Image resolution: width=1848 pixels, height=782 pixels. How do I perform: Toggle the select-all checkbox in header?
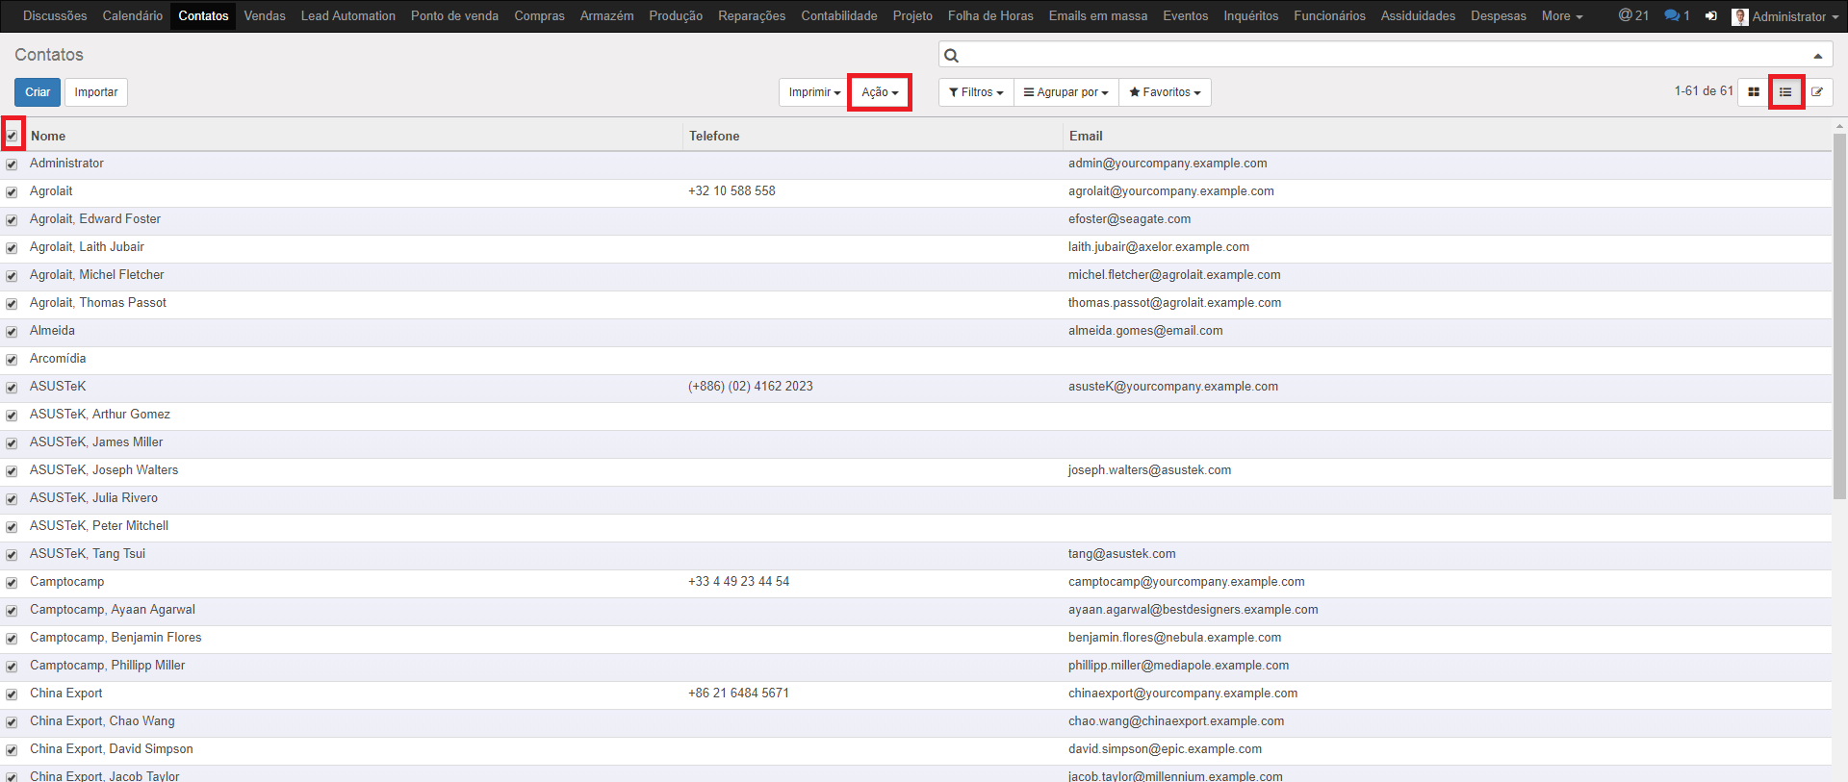tap(12, 136)
